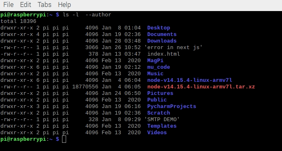This screenshot has width=282, height=151.
Task: Click the 'ls -l --author' command text
Action: (x=87, y=15)
